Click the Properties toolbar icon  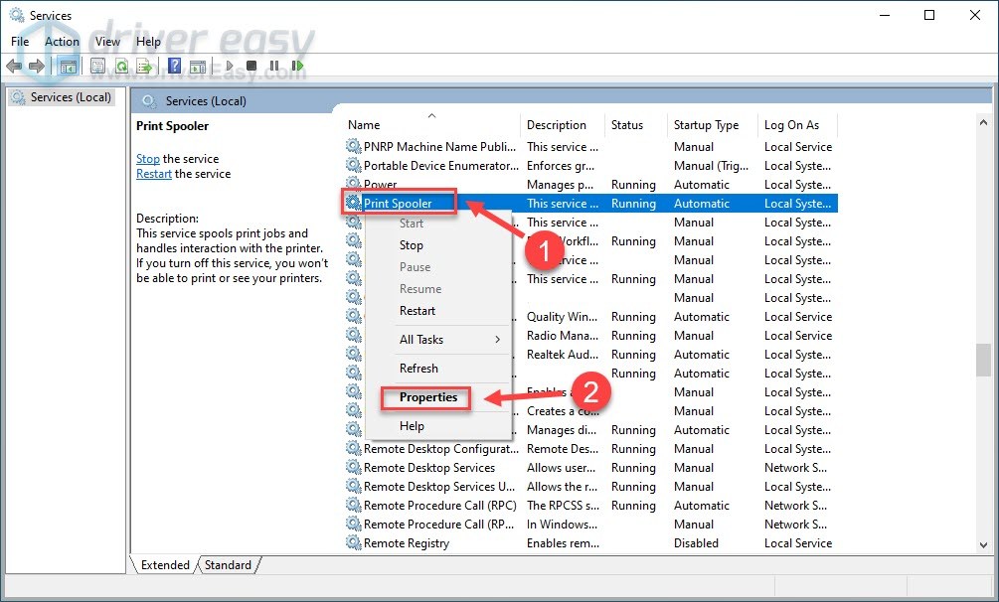(x=97, y=67)
